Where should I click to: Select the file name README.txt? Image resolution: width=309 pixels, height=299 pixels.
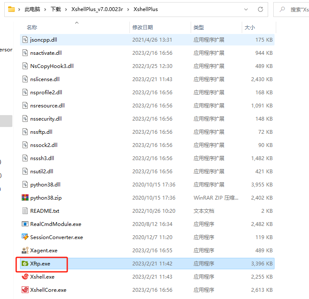point(45,211)
